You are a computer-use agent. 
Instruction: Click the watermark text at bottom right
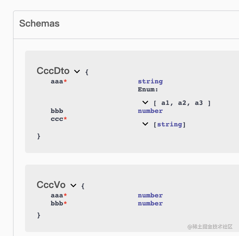tap(210, 227)
